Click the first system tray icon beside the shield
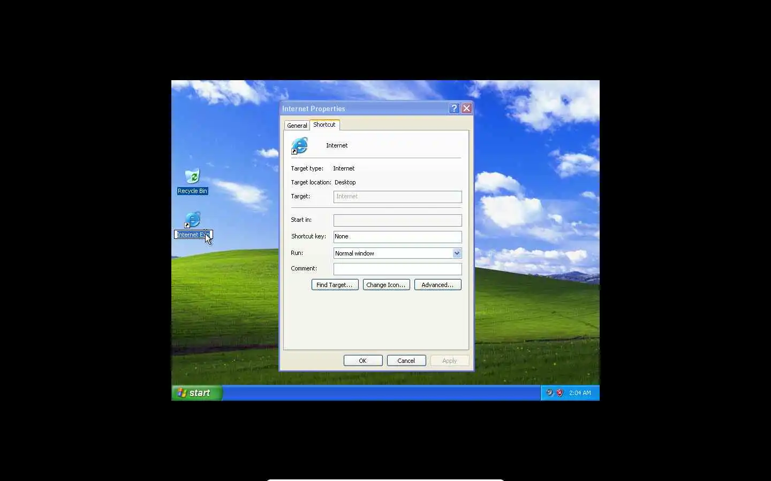Image resolution: width=771 pixels, height=481 pixels. [x=549, y=393]
